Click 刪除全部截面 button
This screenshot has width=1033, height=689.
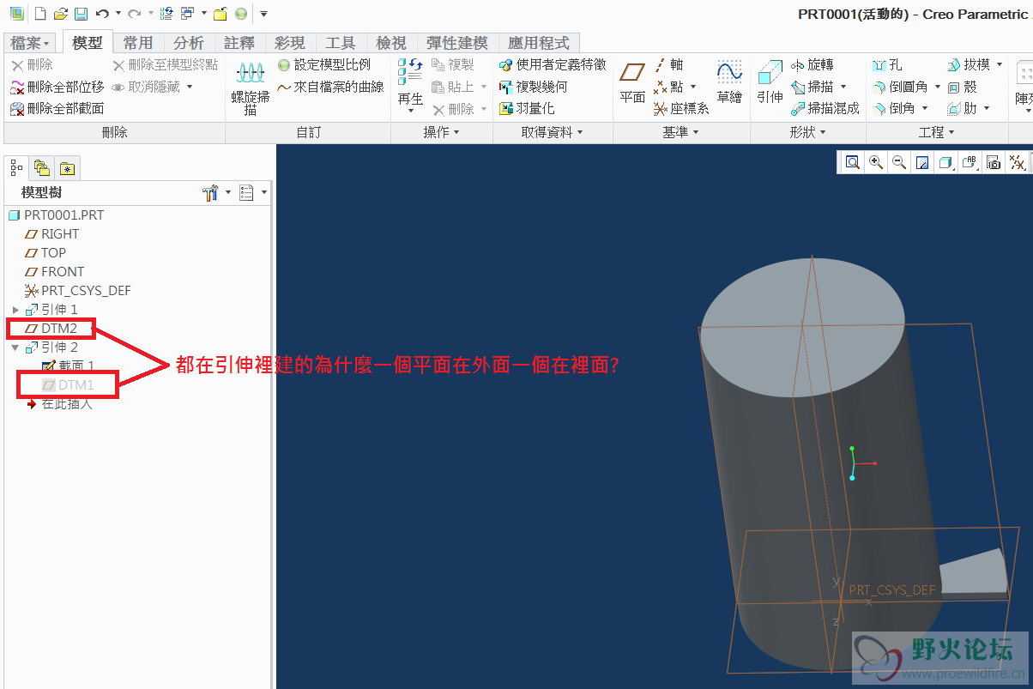click(x=57, y=109)
